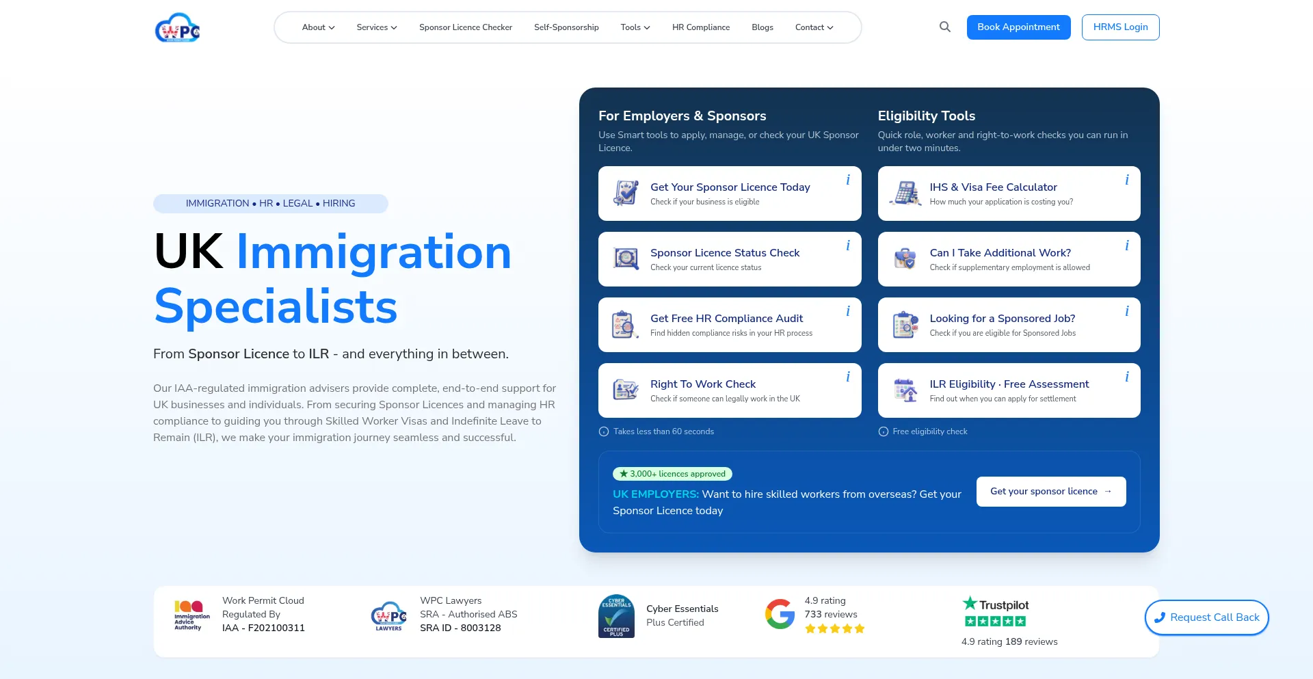
Task: Click the sponsor licence clipboard icon
Action: (626, 194)
